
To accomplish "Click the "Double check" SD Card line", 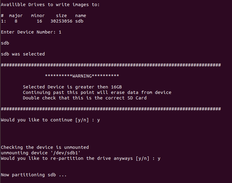I will point(85,98).
